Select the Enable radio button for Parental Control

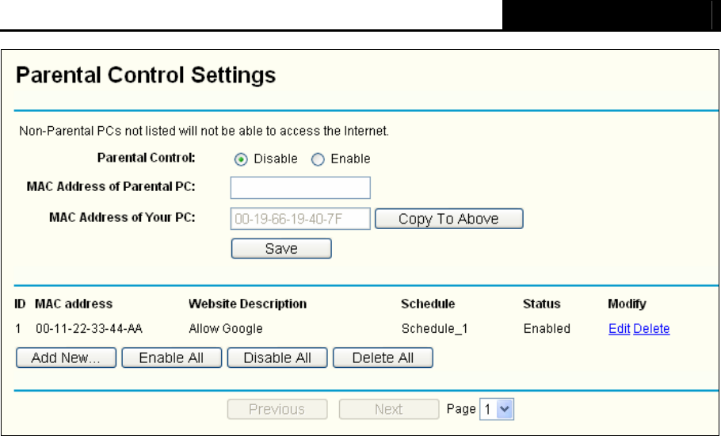(x=318, y=159)
